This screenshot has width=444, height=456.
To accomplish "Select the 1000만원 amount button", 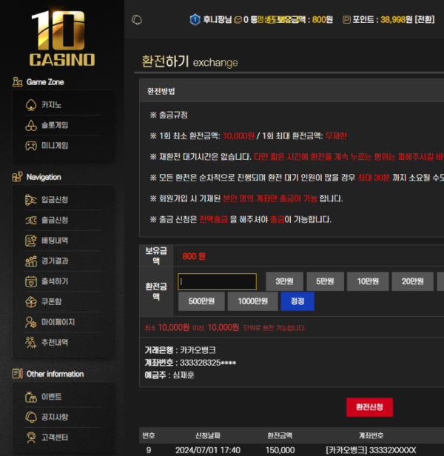I will (x=252, y=301).
